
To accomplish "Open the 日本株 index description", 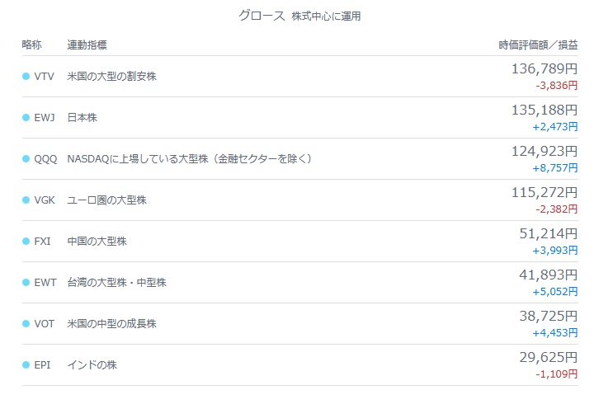I will [82, 118].
